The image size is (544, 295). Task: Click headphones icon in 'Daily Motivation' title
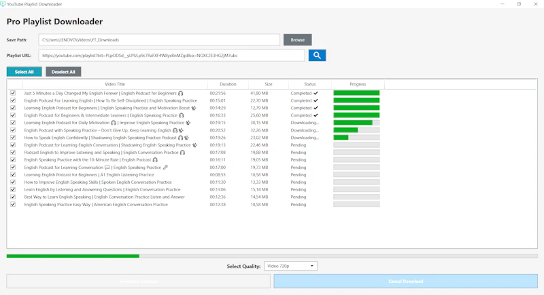[113, 123]
